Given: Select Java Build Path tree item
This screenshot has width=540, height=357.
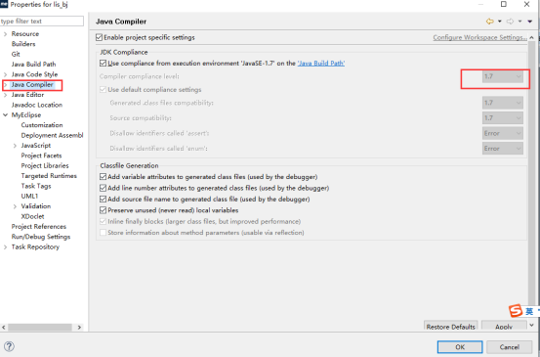Looking at the screenshot, I should [33, 65].
